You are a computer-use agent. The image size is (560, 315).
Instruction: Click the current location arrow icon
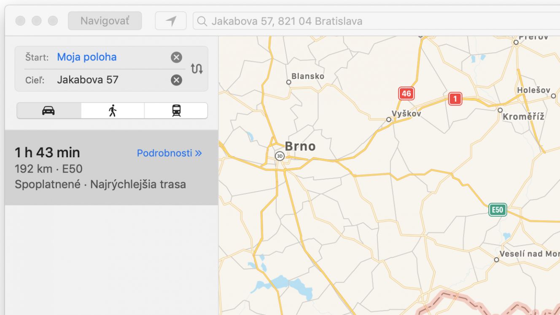click(171, 21)
